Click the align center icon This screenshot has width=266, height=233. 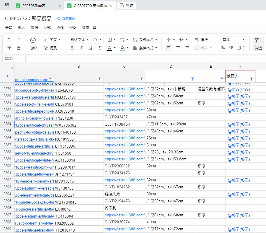pyautogui.click(x=178, y=48)
